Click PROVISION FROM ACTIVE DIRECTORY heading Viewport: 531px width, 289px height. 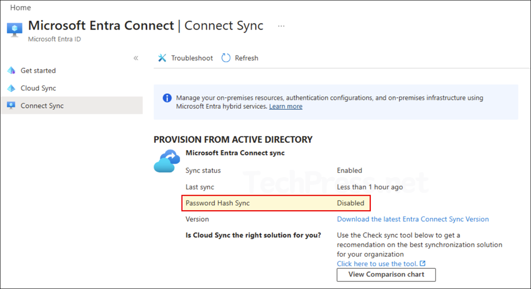point(233,139)
